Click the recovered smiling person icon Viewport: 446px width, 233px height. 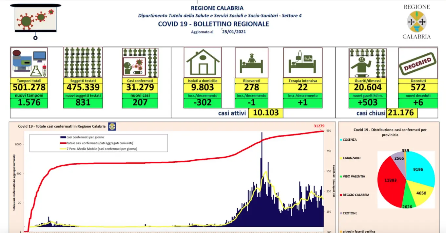368,63
